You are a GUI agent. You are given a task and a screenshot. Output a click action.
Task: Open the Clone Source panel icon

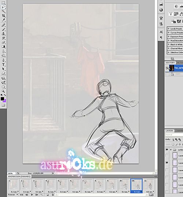click(161, 24)
